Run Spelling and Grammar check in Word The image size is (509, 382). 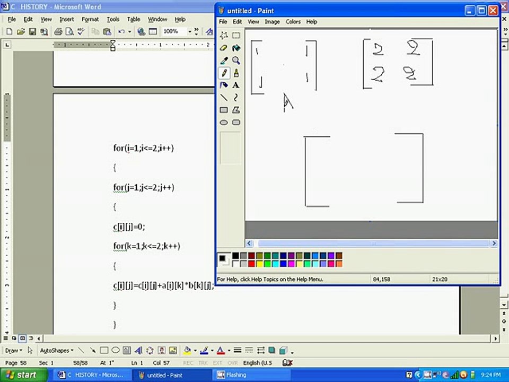click(x=81, y=31)
